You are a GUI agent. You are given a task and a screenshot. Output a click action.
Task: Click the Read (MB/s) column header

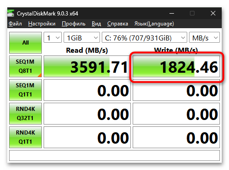pos(87,50)
